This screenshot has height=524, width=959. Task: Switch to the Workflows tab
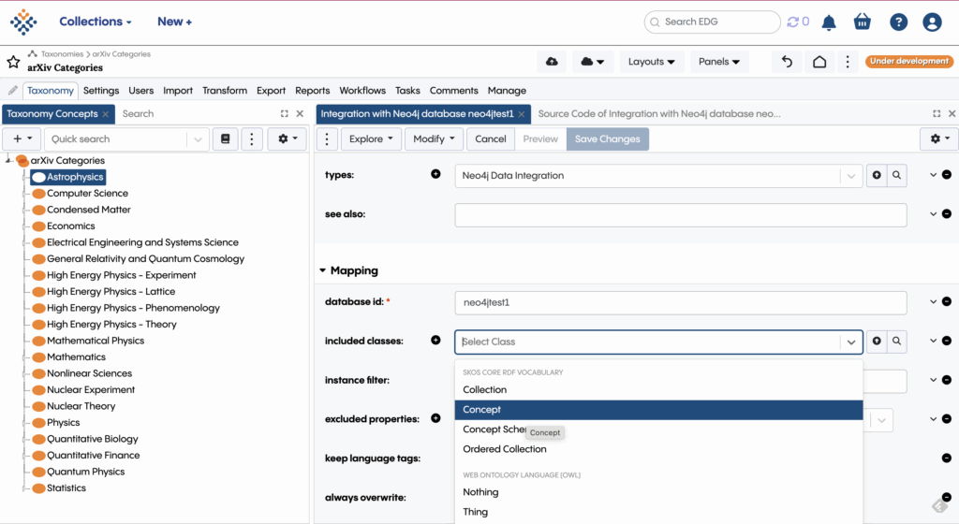[362, 91]
